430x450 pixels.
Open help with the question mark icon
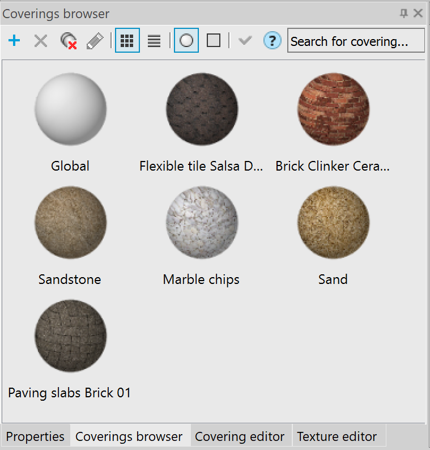(x=273, y=41)
